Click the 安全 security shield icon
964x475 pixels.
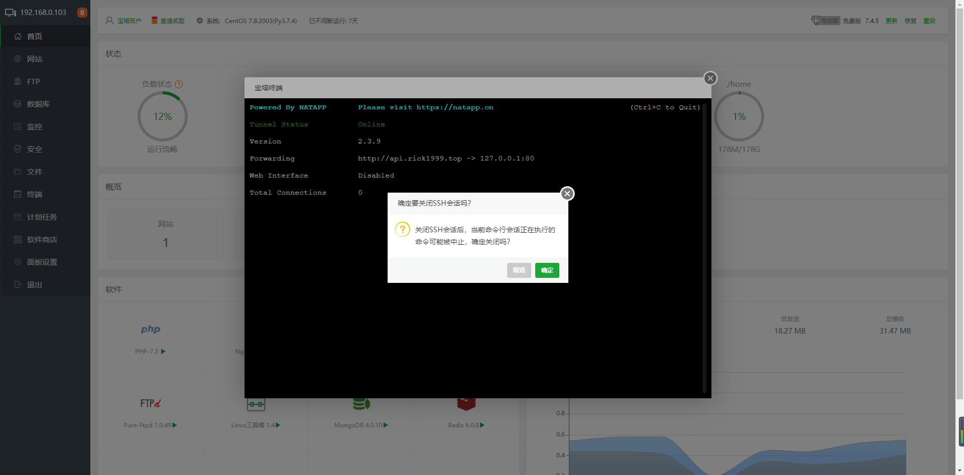click(x=18, y=149)
